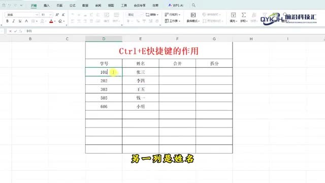Toggle wrap text large icon

click(x=107, y=15)
